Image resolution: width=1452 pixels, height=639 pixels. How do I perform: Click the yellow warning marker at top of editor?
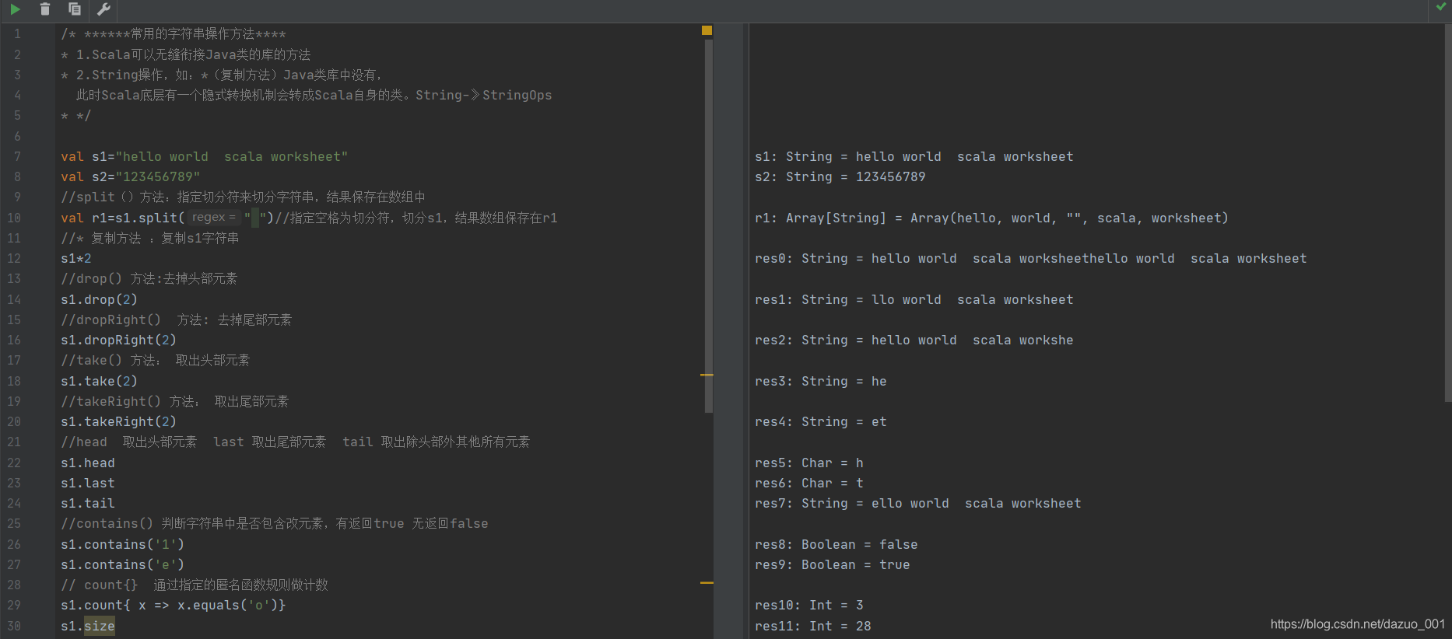tap(707, 30)
